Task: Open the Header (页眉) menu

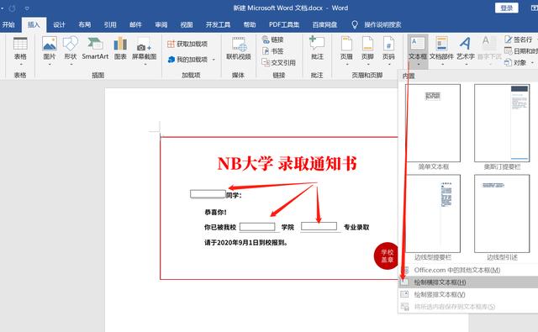Action: point(346,50)
